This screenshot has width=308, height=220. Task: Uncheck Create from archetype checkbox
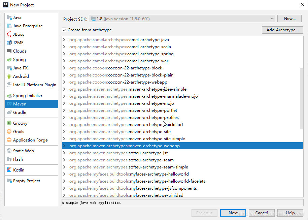point(64,30)
